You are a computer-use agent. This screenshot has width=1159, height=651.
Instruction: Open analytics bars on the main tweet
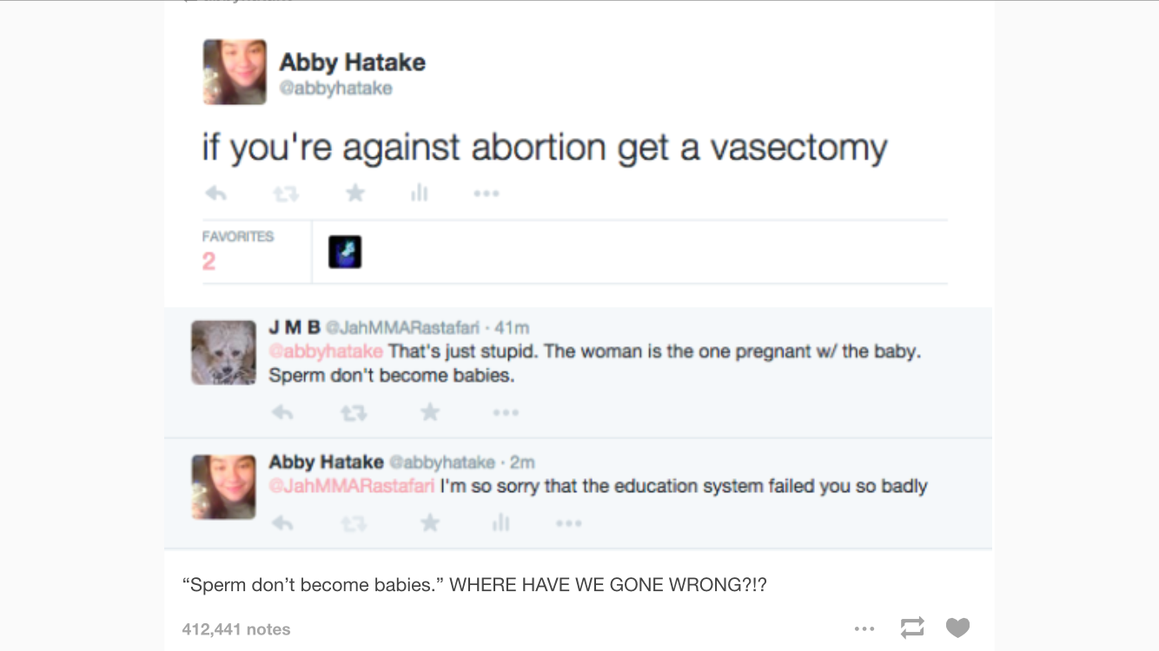point(419,194)
